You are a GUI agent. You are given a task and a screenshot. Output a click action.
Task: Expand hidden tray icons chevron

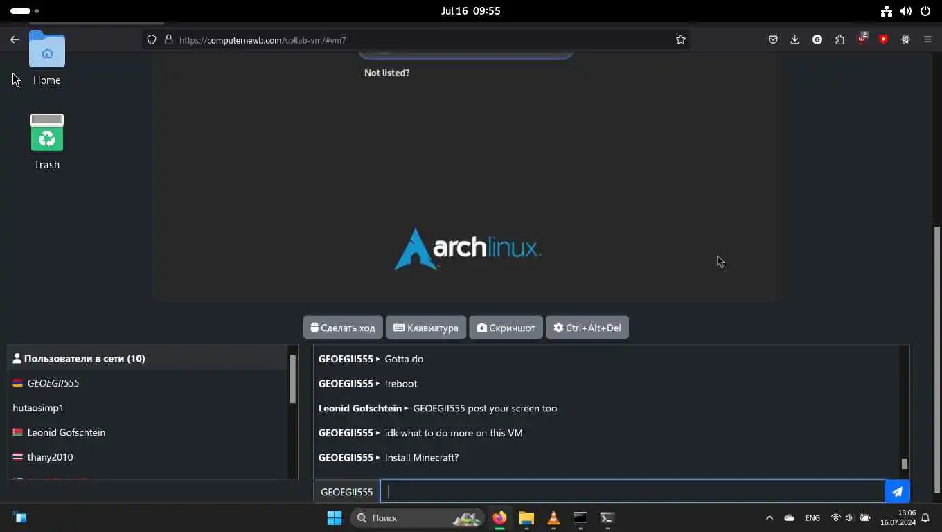[x=770, y=517]
